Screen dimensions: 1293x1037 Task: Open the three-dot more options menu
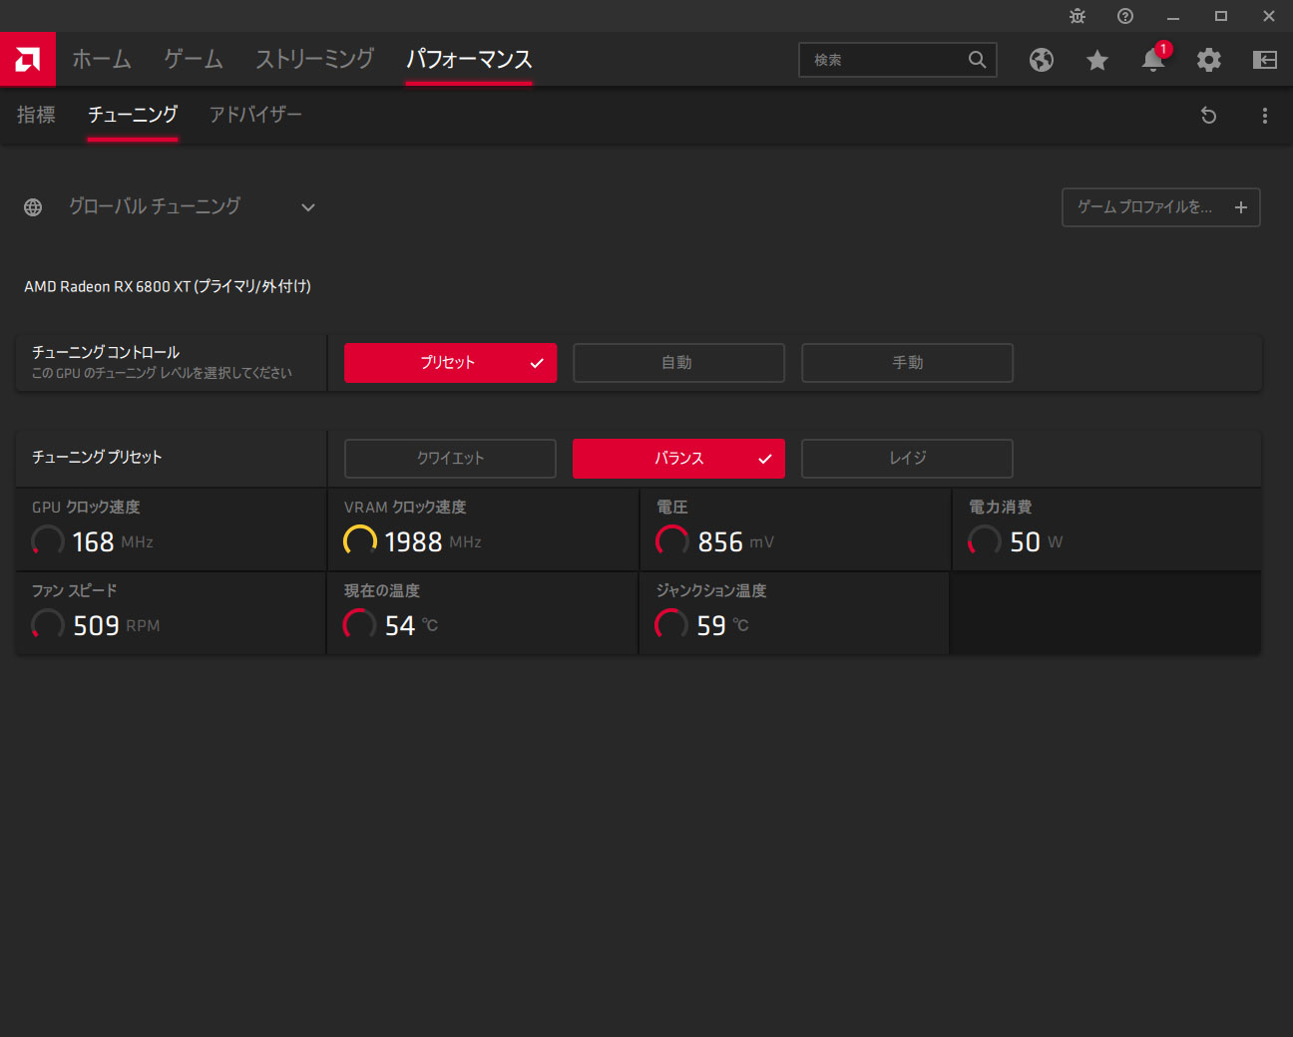pos(1265,116)
